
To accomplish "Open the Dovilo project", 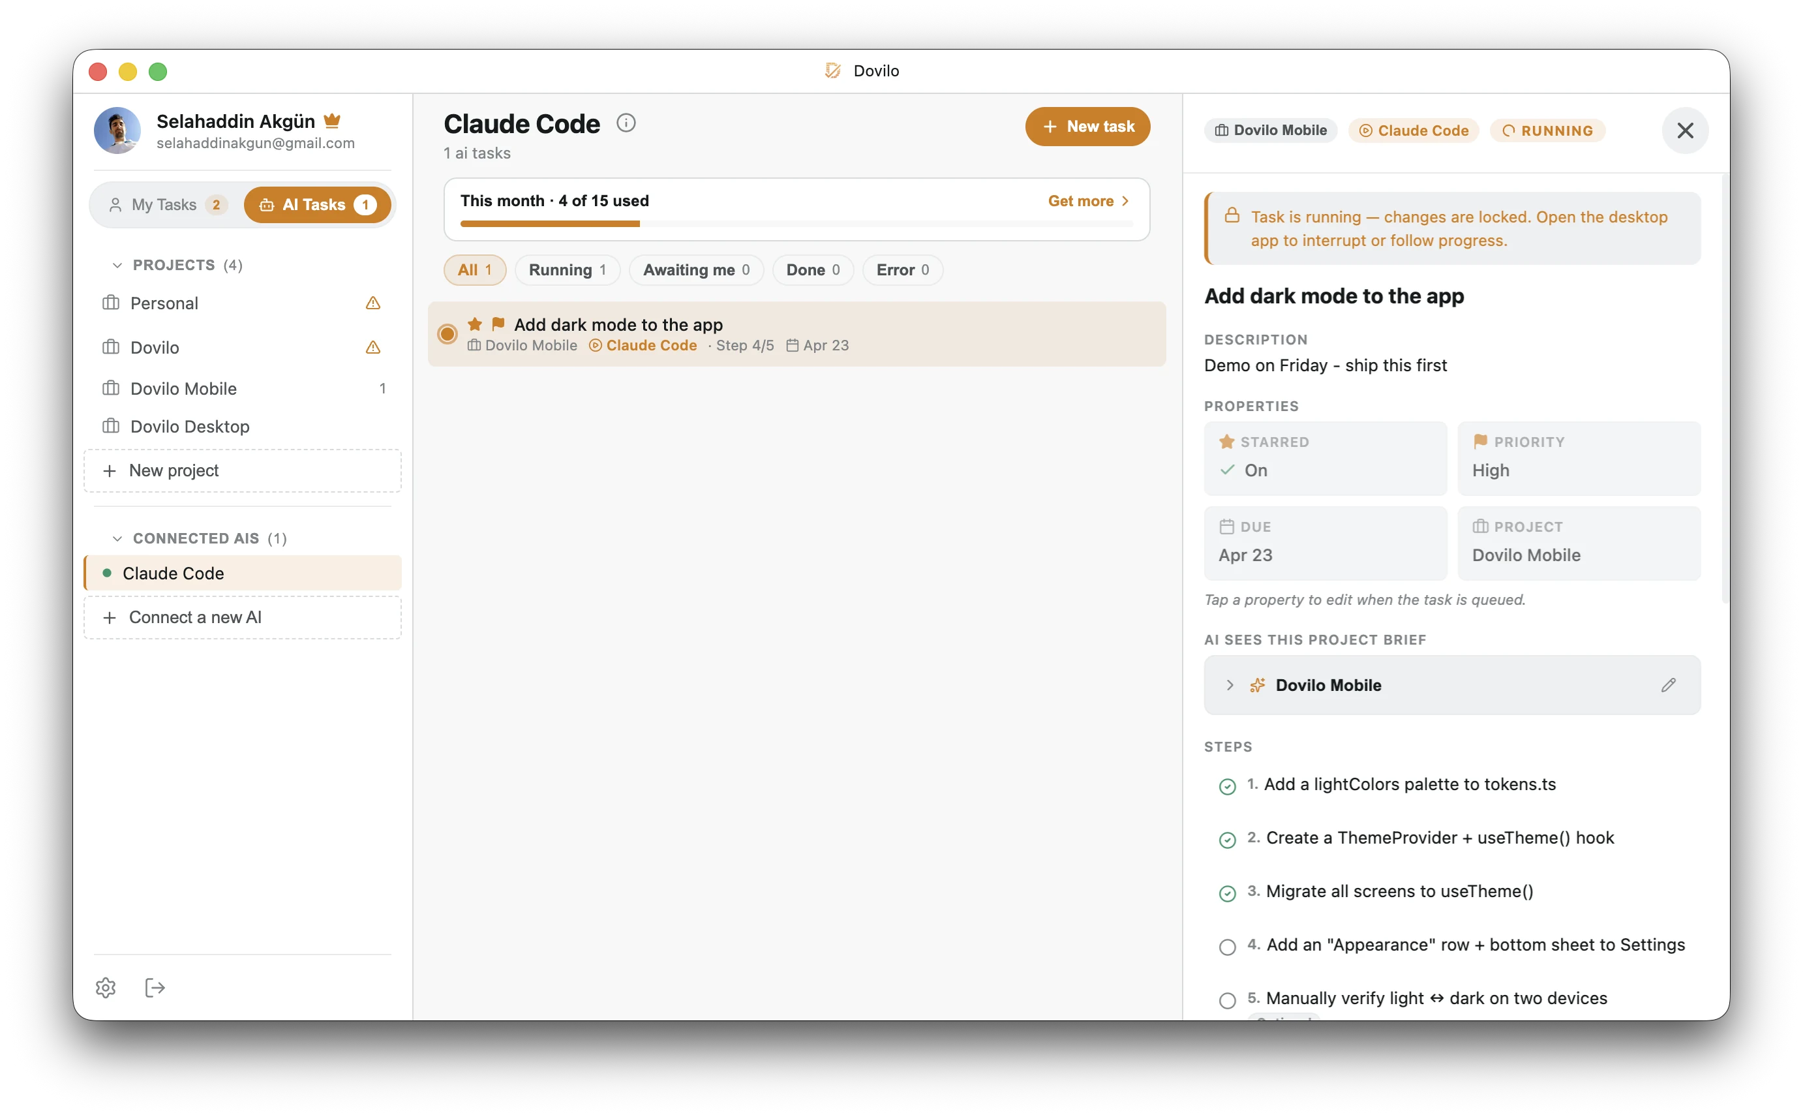I will click(x=242, y=347).
